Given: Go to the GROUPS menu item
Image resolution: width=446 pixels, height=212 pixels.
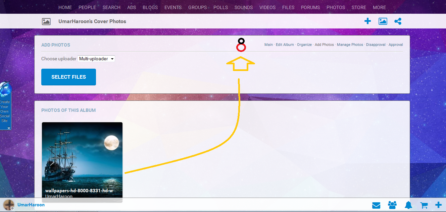Looking at the screenshot, I should click(x=197, y=7).
